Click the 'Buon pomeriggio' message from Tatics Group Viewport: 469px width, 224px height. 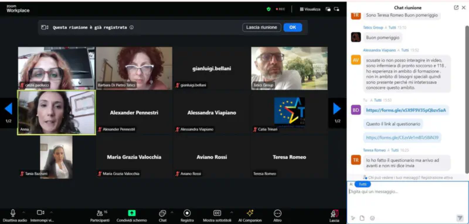383,37
